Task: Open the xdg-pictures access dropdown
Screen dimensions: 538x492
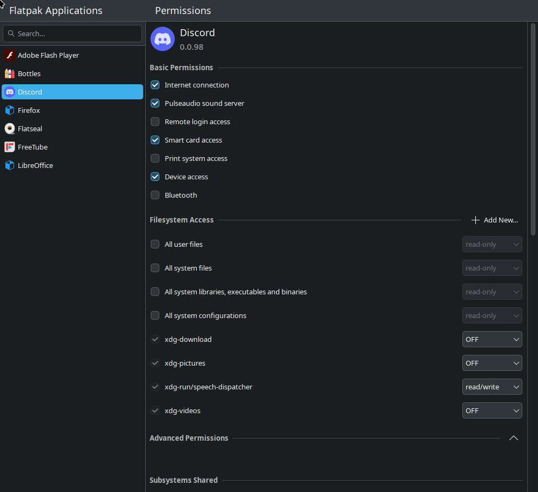Action: (x=492, y=363)
